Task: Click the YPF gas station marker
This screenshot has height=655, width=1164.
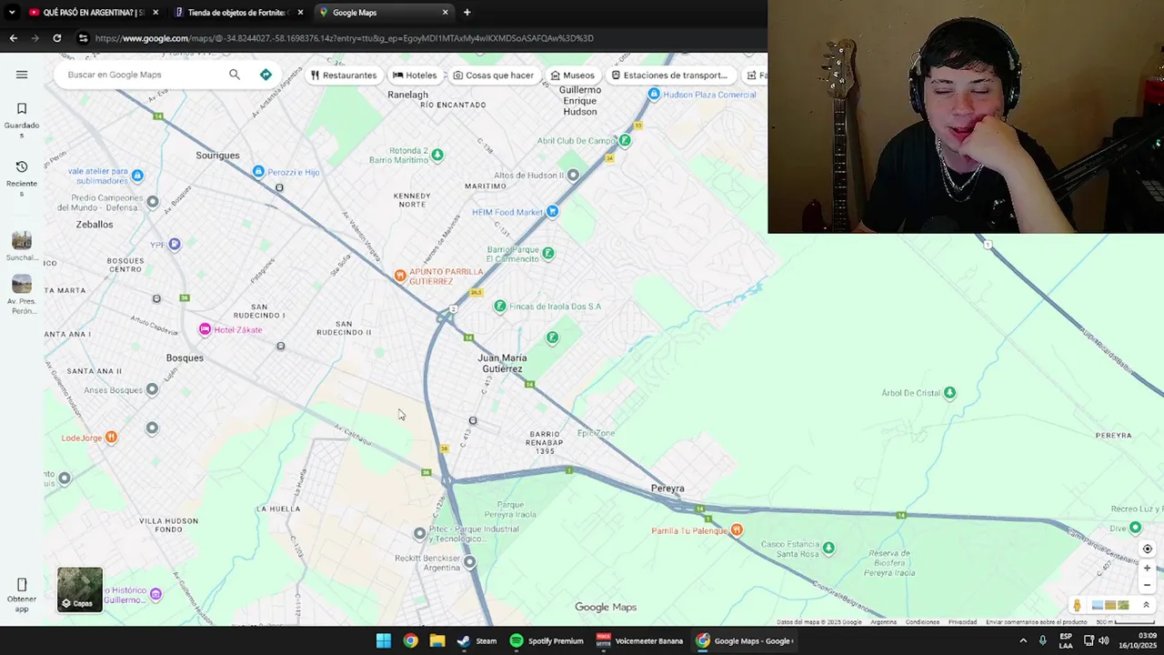Action: click(175, 244)
